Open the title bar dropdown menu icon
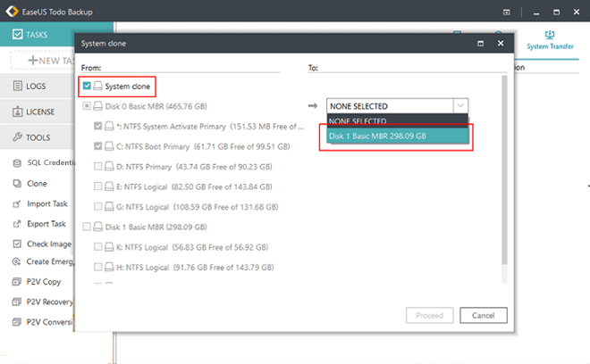590x364 pixels. tap(507, 12)
